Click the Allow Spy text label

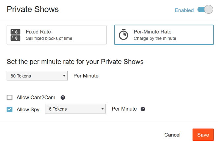28,109
